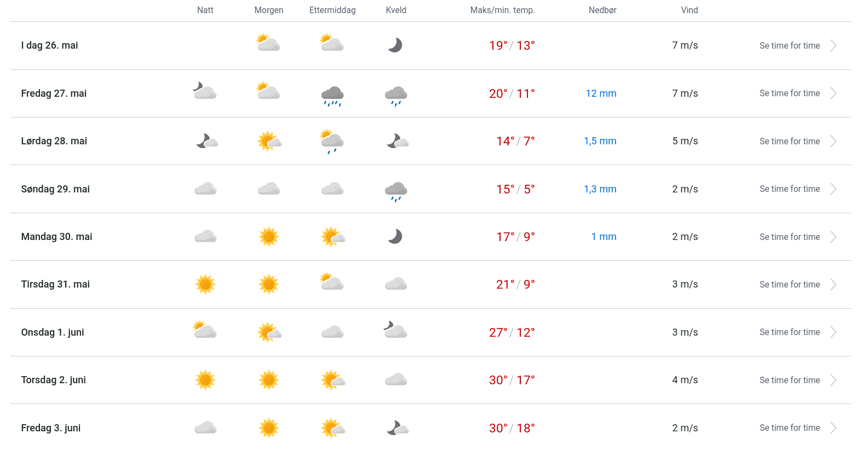This screenshot has width=862, height=451.
Task: Open "Se time for time" for Onsdag 1. juni
Action: [789, 332]
